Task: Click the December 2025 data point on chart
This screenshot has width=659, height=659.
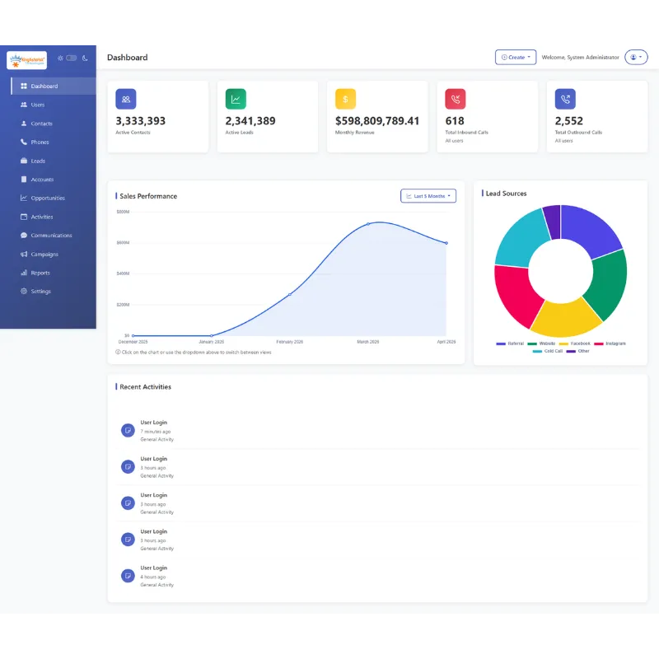Action: tap(133, 336)
